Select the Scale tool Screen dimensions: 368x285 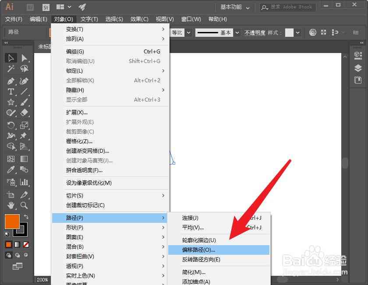24,125
